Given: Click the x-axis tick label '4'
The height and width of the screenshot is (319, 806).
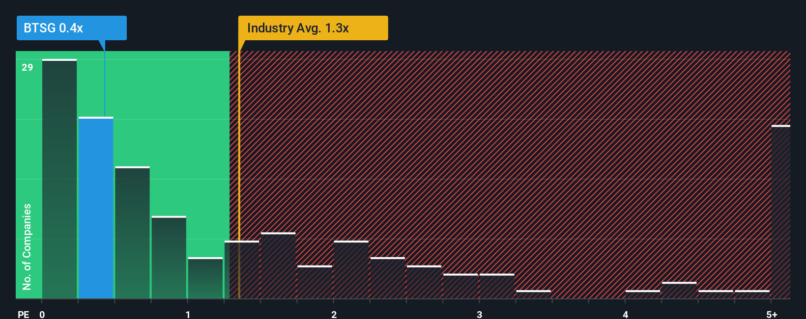Looking at the screenshot, I should click(625, 314).
